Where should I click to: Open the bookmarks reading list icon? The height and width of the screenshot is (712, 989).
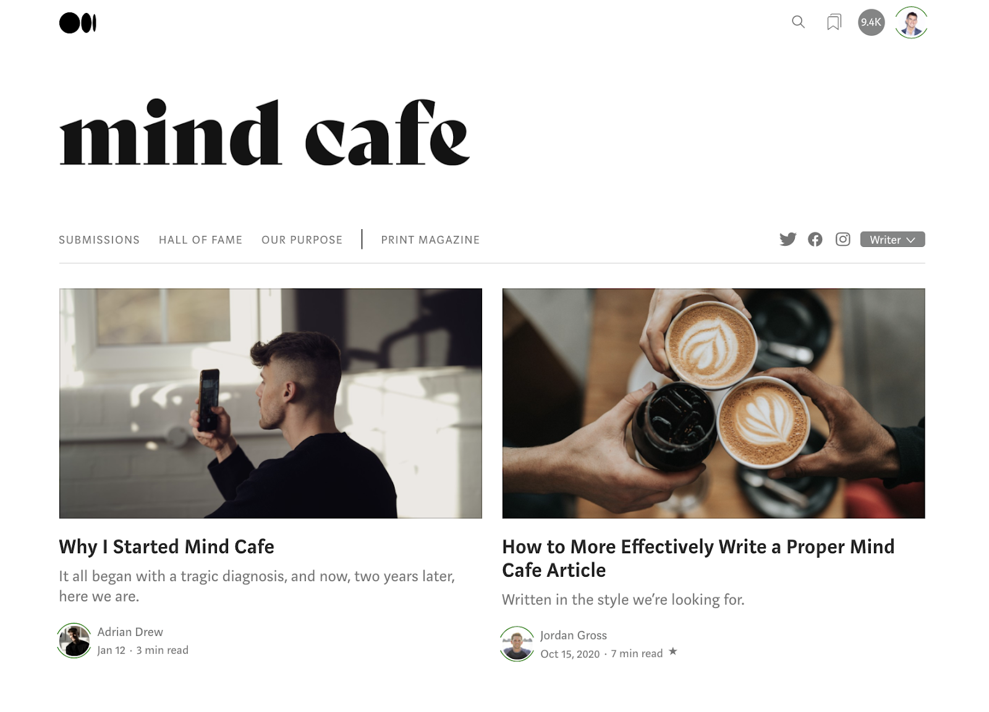[x=834, y=23]
